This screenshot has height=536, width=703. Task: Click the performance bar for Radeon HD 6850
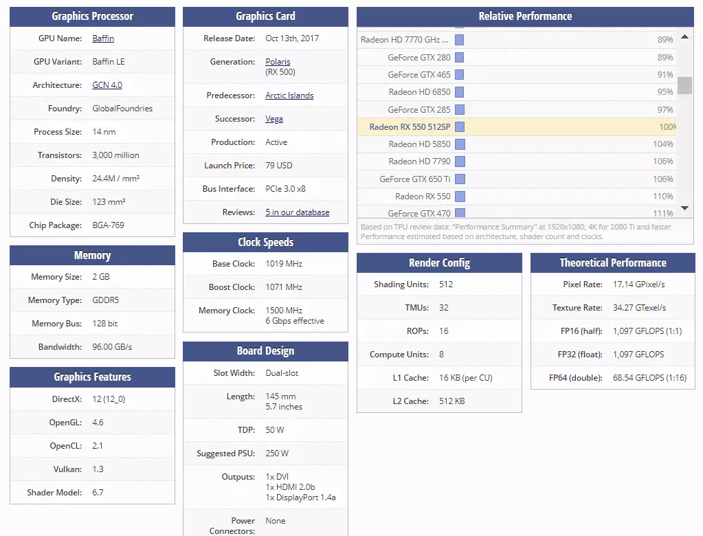459,92
